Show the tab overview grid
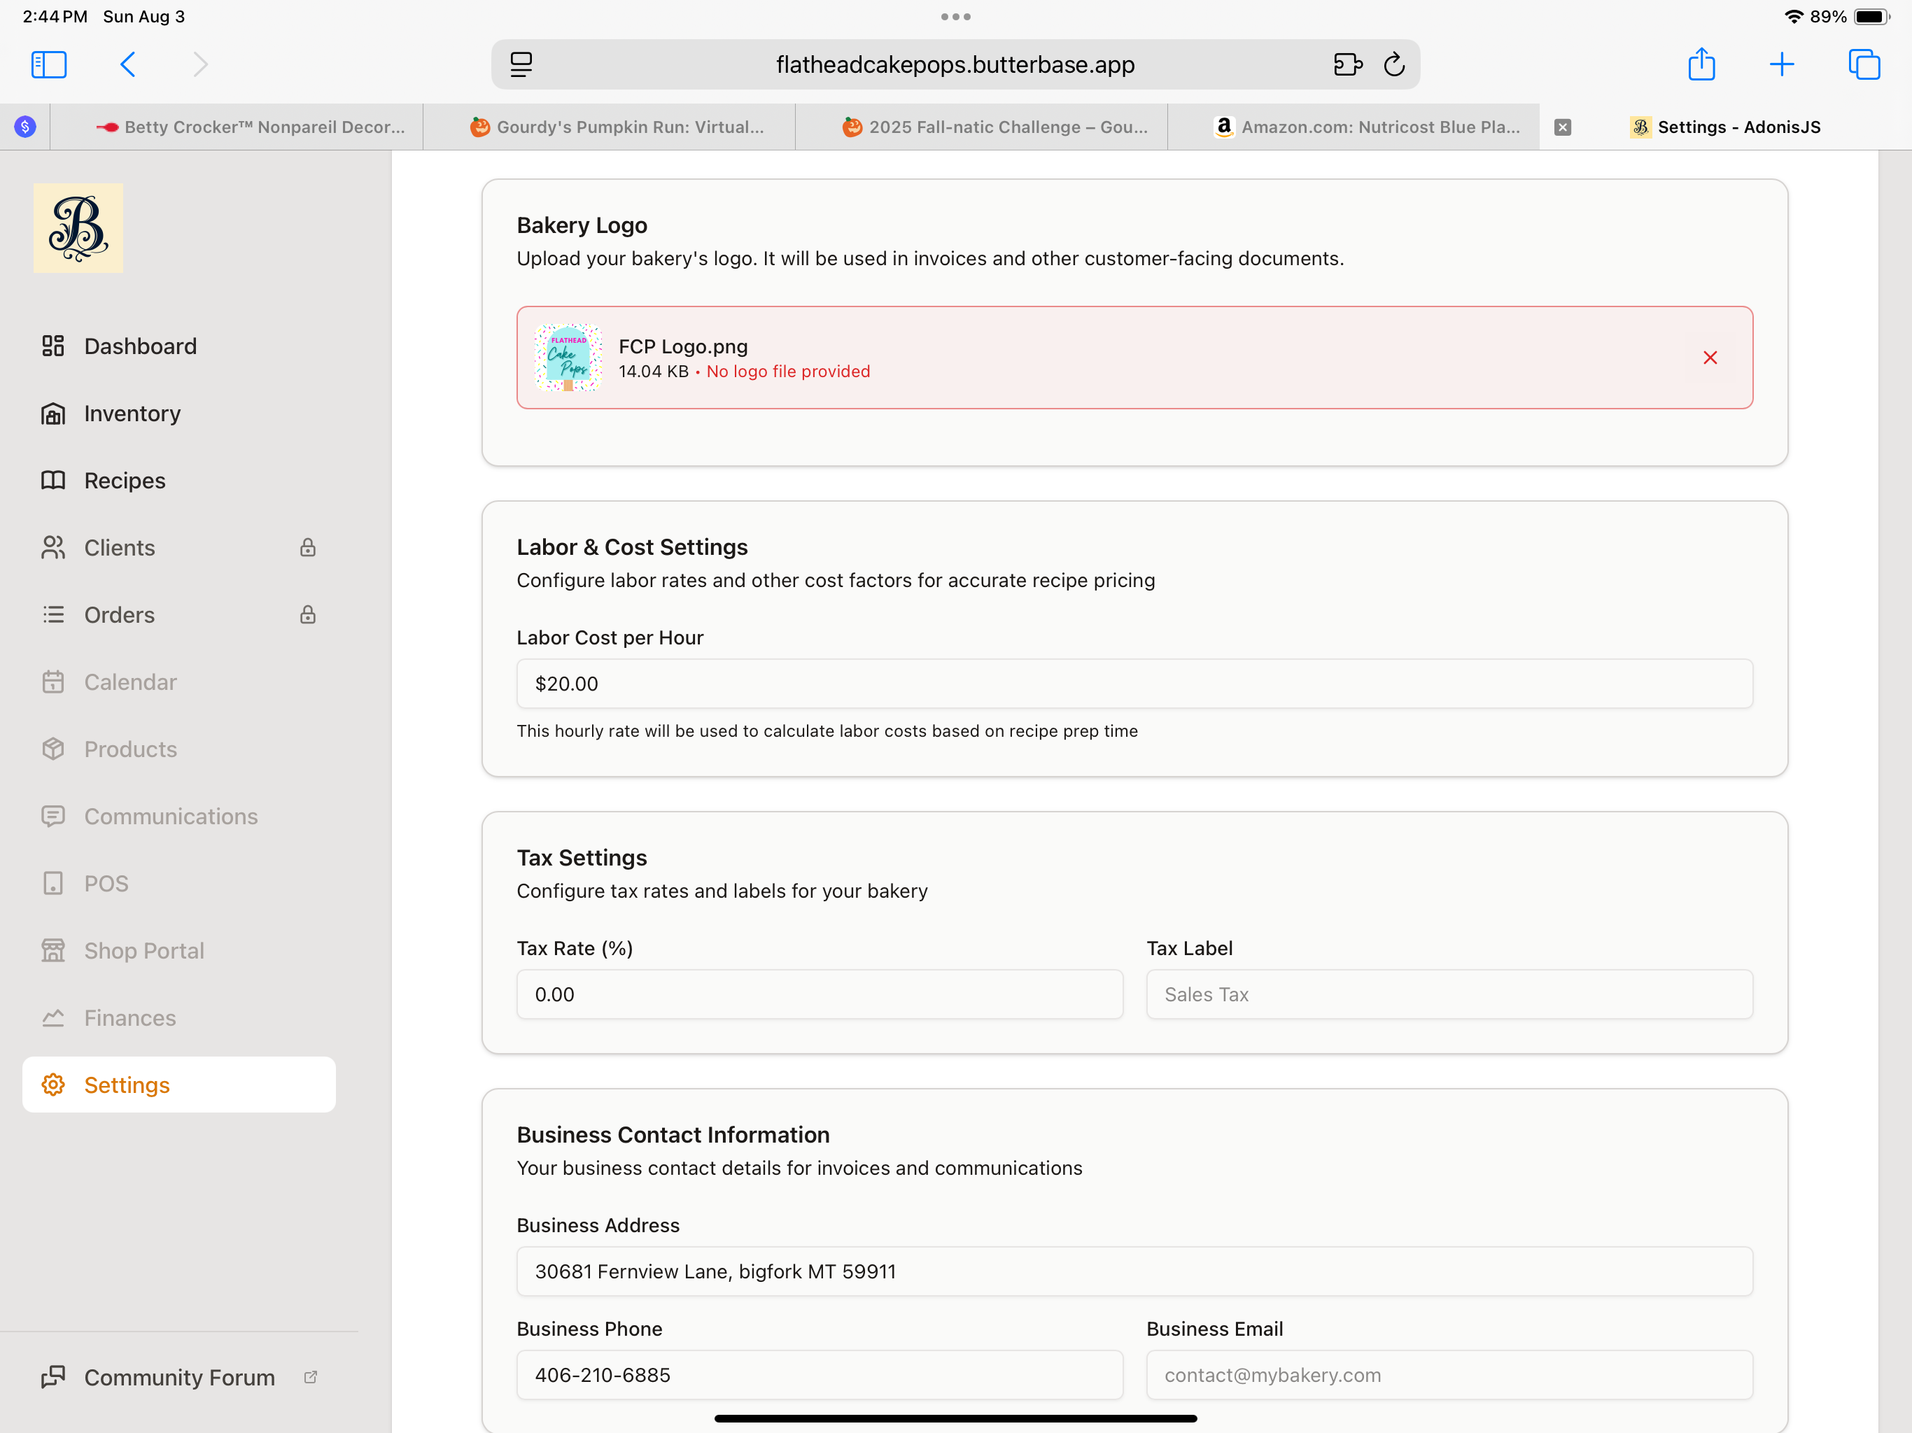This screenshot has width=1912, height=1433. [1864, 65]
